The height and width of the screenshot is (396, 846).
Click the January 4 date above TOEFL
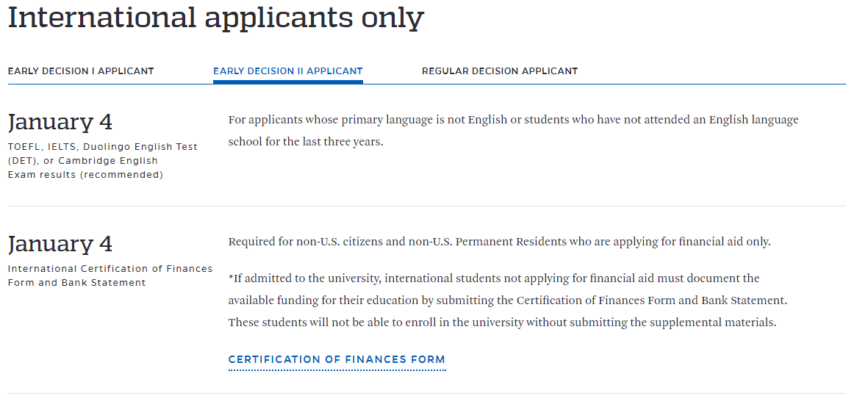click(x=60, y=122)
